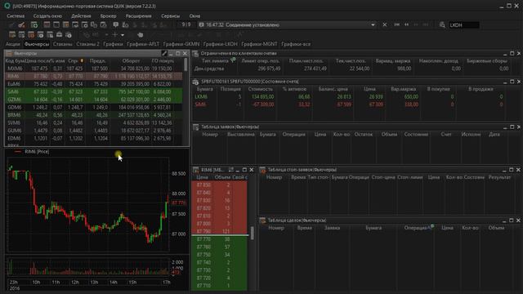Image resolution: width=523 pixels, height=294 pixels.
Task: Select the GZM6 row in Фьючерсы table
Action: (x=93, y=100)
